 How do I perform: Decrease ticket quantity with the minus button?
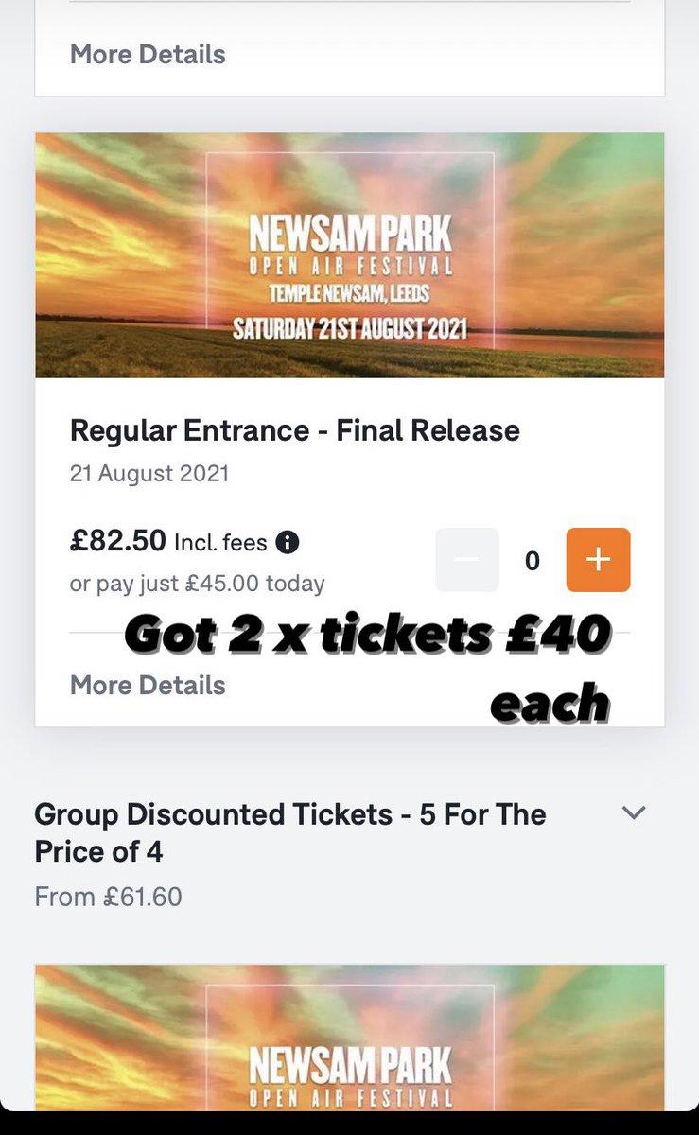point(467,560)
